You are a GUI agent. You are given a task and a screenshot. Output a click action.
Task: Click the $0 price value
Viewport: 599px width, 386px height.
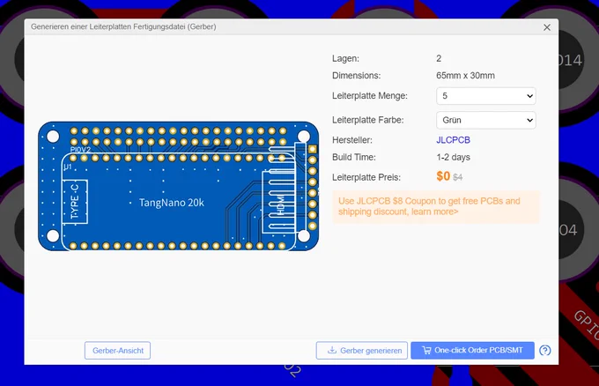pos(443,176)
